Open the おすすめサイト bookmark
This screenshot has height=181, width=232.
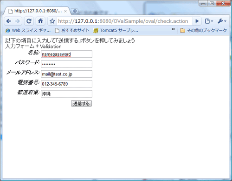72,31
